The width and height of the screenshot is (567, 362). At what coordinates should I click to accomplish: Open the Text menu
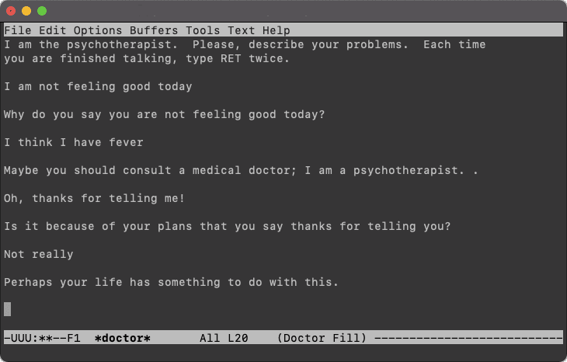(242, 30)
